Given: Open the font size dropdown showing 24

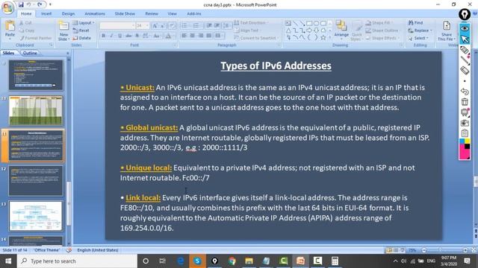Looking at the screenshot, I should (x=143, y=25).
